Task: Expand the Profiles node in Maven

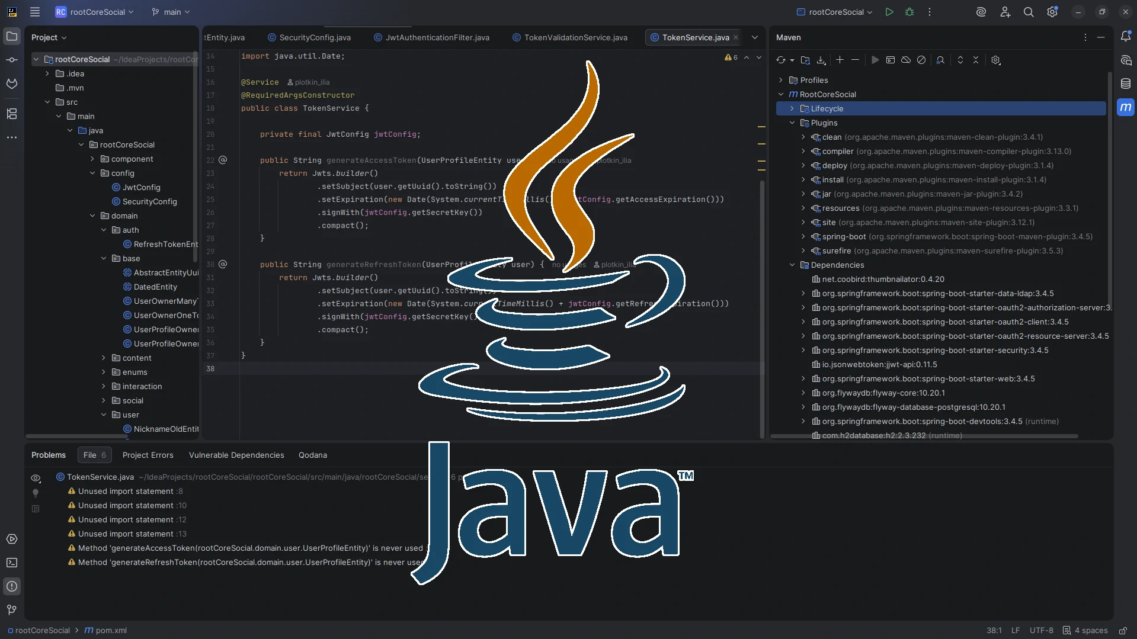Action: (781, 80)
